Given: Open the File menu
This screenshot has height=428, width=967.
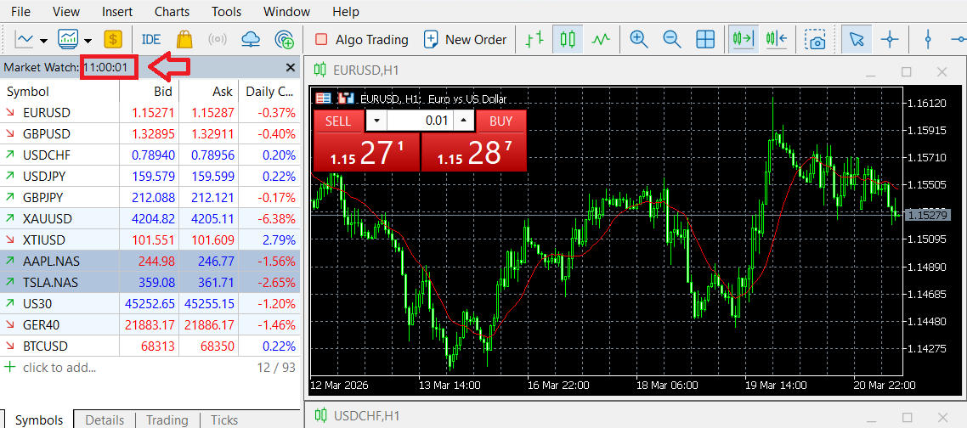Looking at the screenshot, I should pyautogui.click(x=20, y=11).
